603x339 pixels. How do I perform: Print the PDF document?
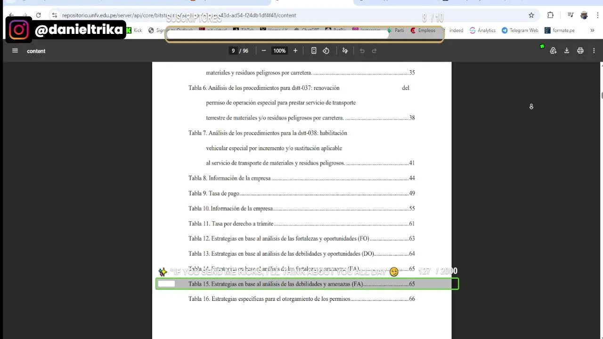[x=580, y=51]
